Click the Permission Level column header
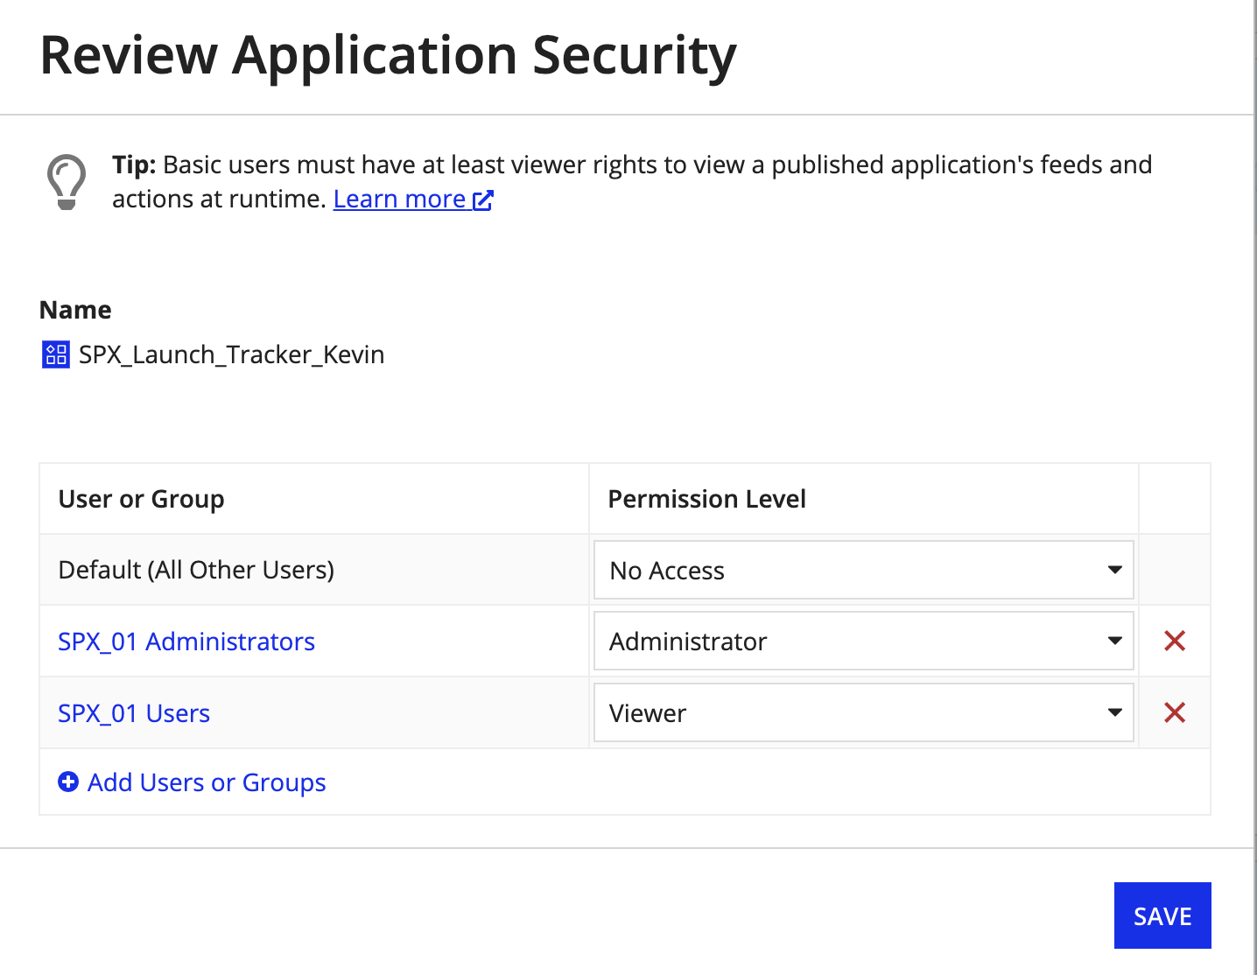 click(706, 499)
